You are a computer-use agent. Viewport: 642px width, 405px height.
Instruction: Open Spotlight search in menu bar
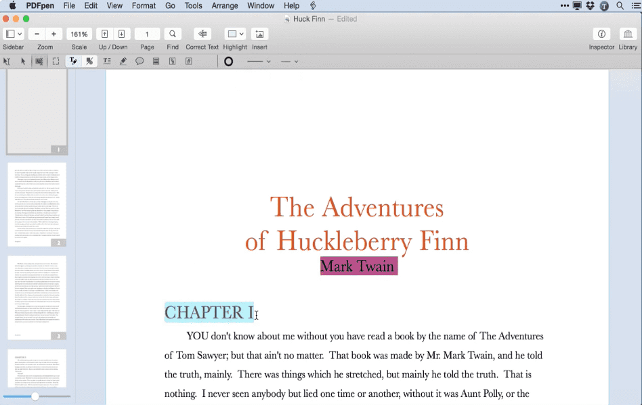620,5
